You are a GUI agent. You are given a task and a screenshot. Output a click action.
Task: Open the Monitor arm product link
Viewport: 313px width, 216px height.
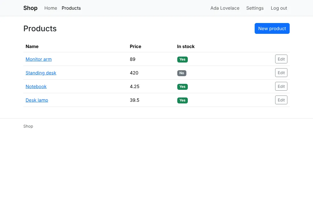tap(38, 59)
